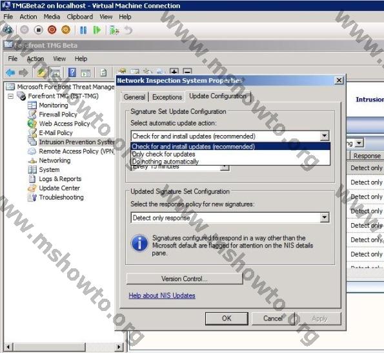Click OK in NIS Properties dialog
Viewport: 384px width, 353px height.
[x=227, y=319]
